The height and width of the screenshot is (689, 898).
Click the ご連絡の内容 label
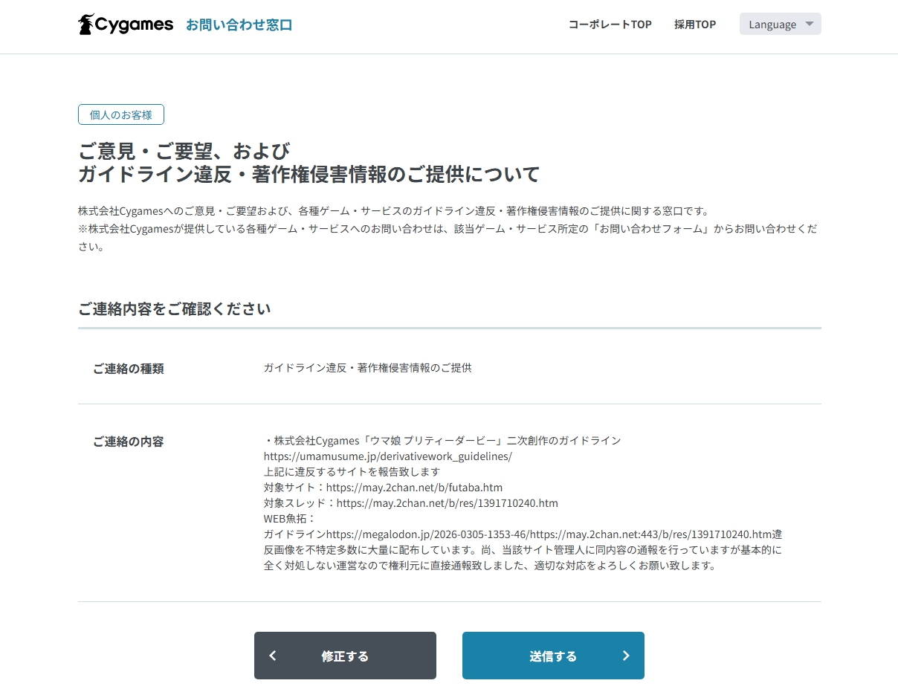click(x=128, y=441)
